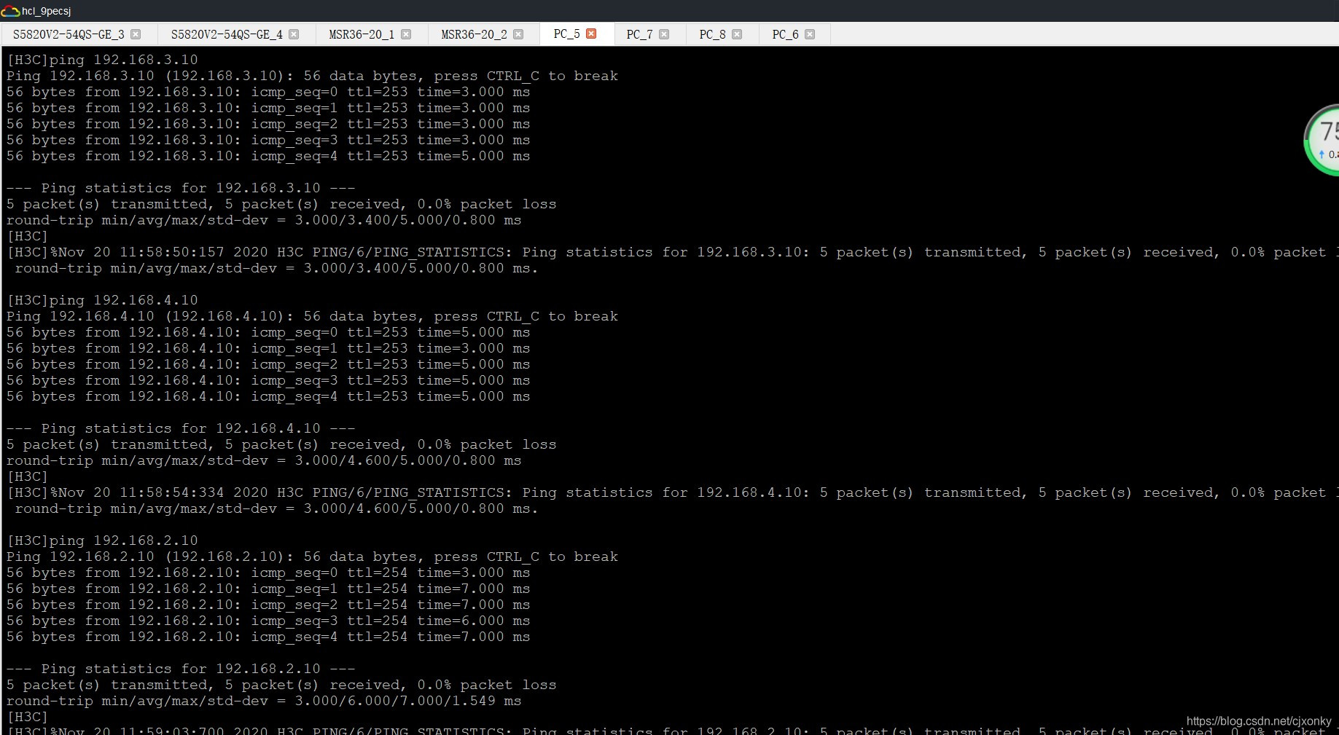1339x735 pixels.
Task: Close the S5820V2-54QS-GE_4 tab
Action: [294, 34]
